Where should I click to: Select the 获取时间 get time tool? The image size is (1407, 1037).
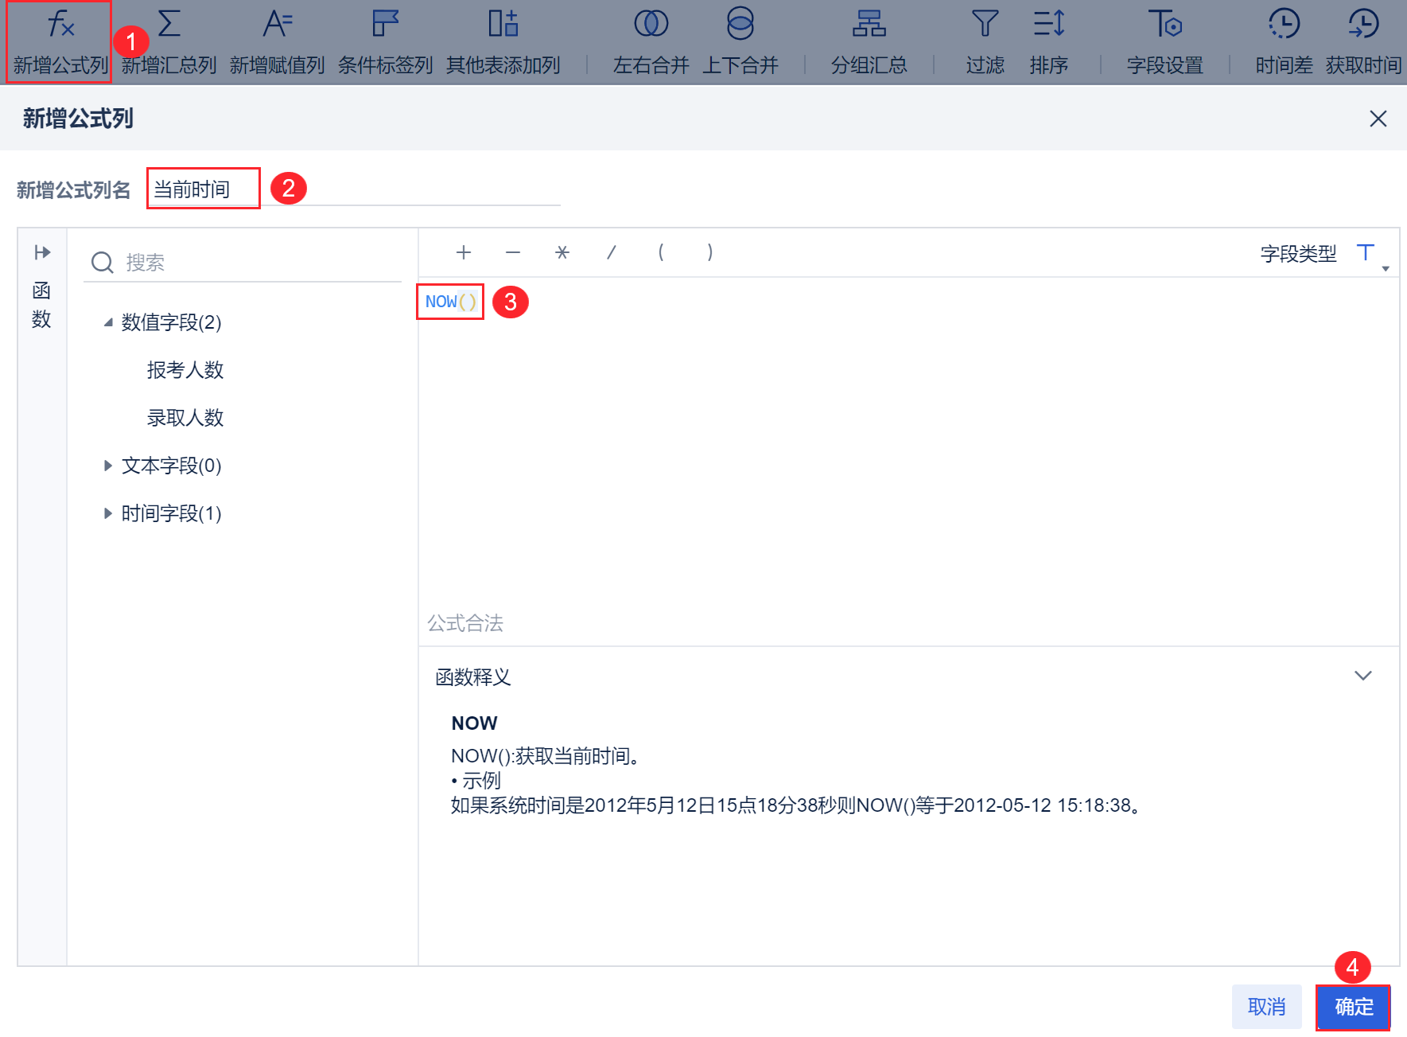pyautogui.click(x=1363, y=42)
